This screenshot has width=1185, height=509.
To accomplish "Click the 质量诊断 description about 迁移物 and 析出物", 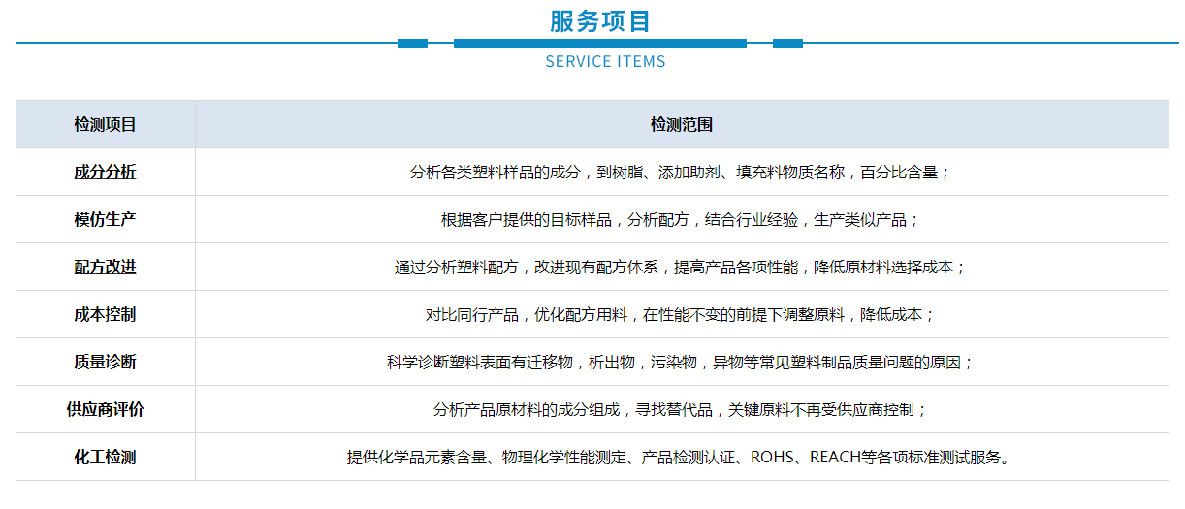I will tap(681, 363).
